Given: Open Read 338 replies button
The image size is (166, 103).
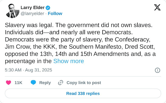Looking at the screenshot, I should tap(83, 93).
